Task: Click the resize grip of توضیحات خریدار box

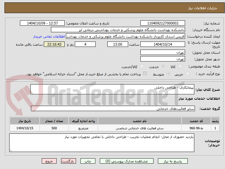Action: (x=11, y=150)
